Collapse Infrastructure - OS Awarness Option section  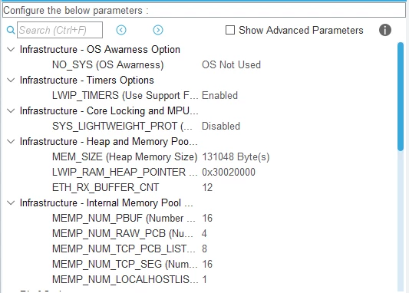tap(11, 49)
